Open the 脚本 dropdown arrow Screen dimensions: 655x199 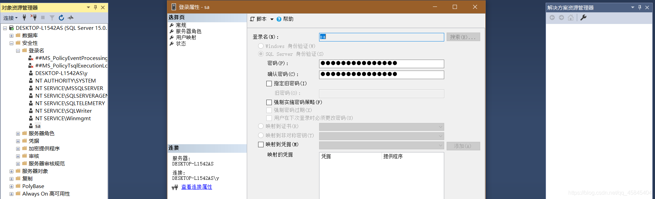272,19
